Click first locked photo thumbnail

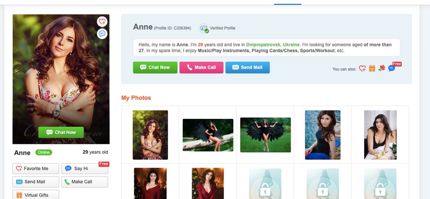tap(265, 184)
